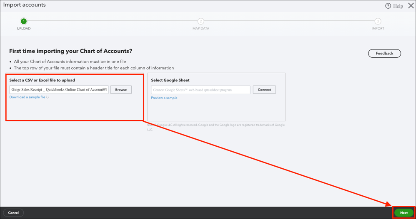This screenshot has height=219, width=416.
Task: Click 'First time importing your Chart of Accounts?' heading
Action: 70,51
